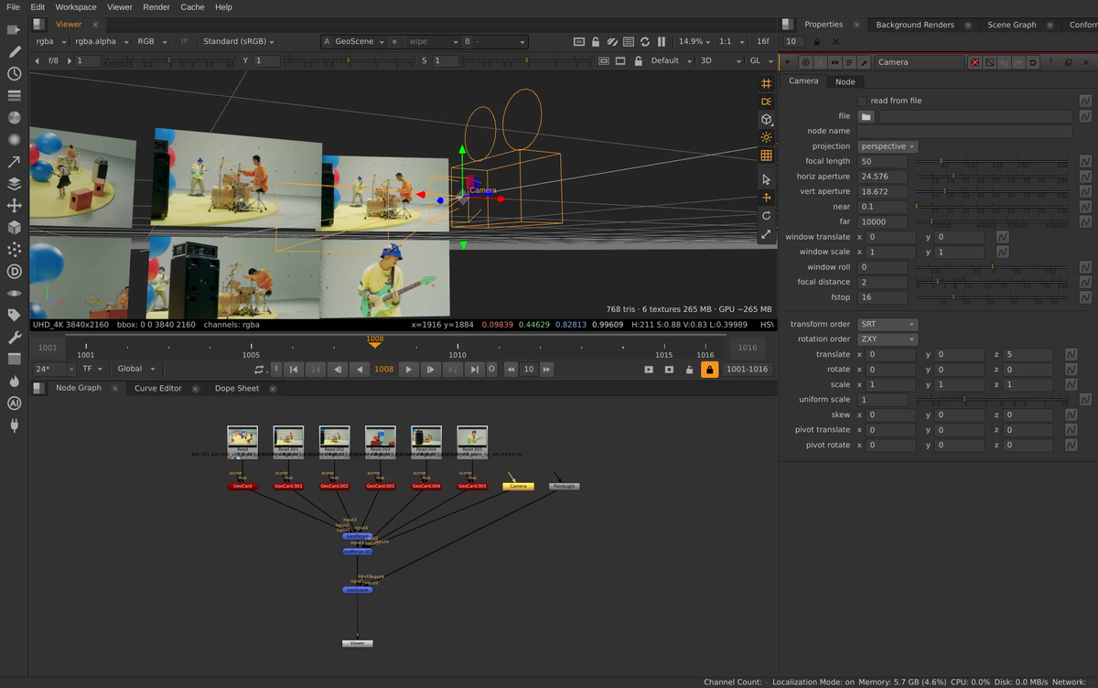Click the viewer sun lighting icon
This screenshot has height=688, width=1098.
pos(767,137)
